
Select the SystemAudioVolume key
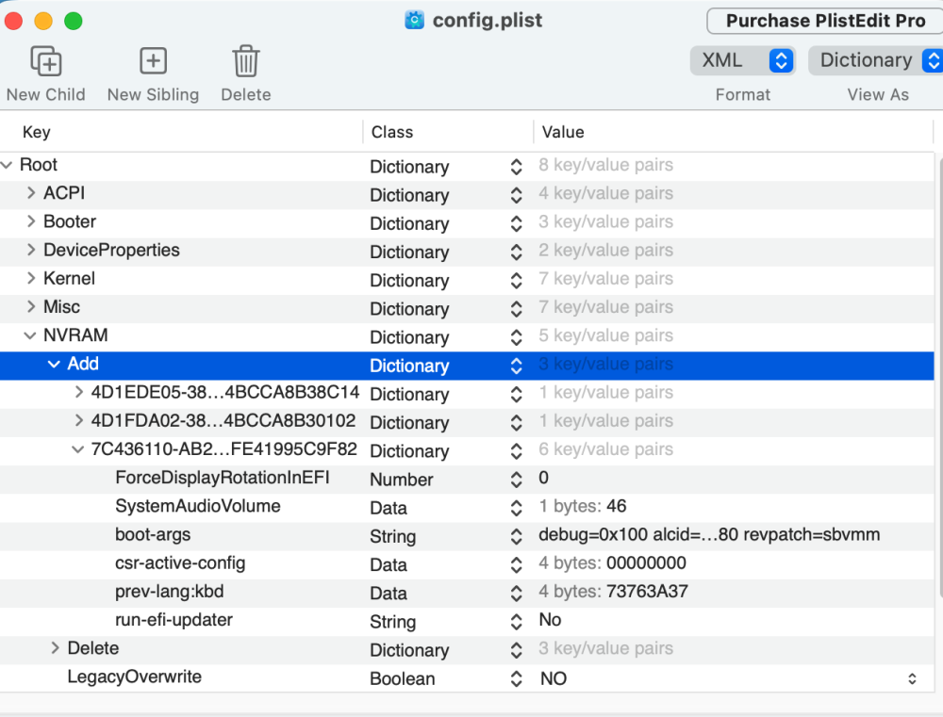(x=198, y=505)
